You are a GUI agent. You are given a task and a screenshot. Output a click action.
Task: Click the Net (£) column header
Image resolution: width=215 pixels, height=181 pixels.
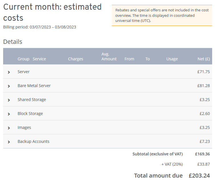(204, 59)
